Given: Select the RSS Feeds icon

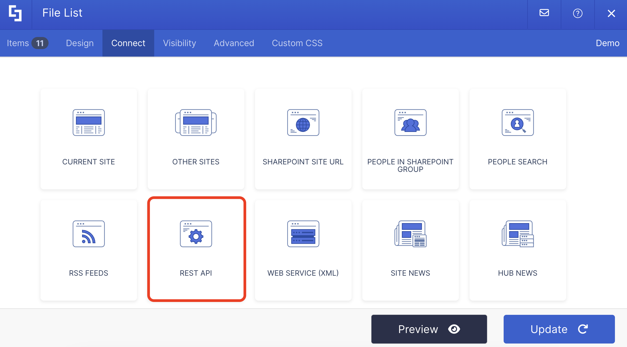Looking at the screenshot, I should point(88,234).
